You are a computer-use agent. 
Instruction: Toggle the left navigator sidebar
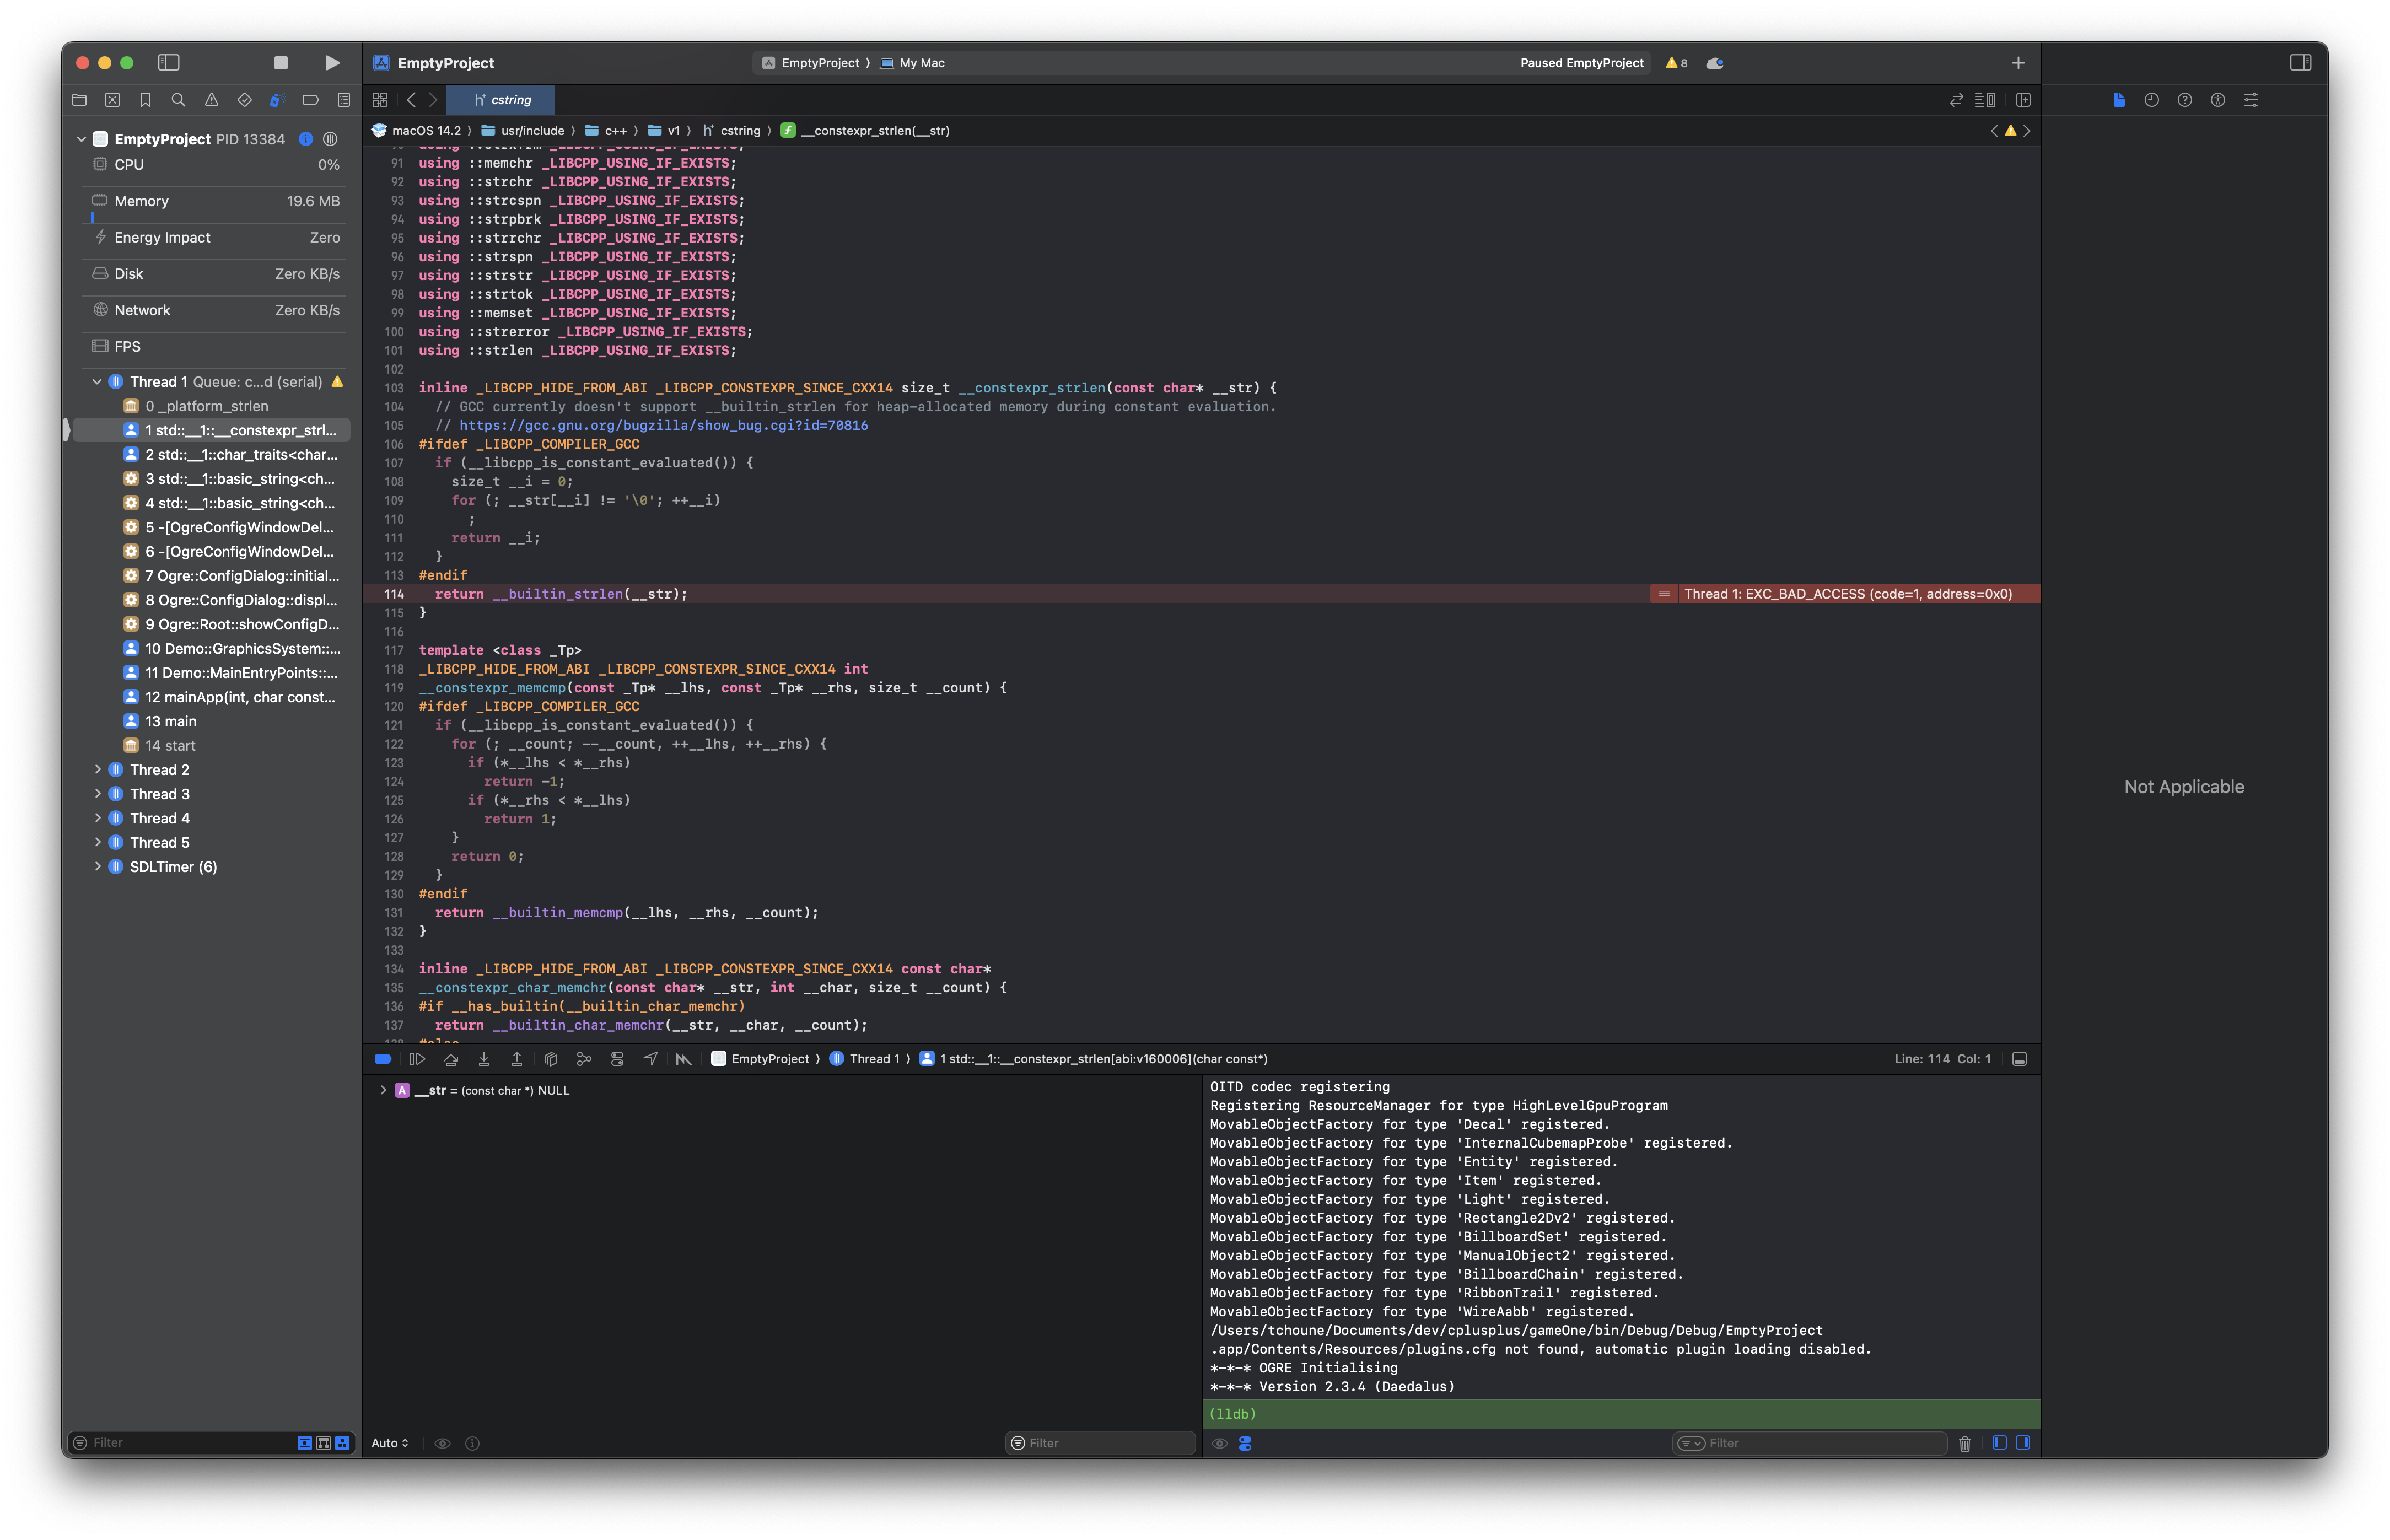168,63
